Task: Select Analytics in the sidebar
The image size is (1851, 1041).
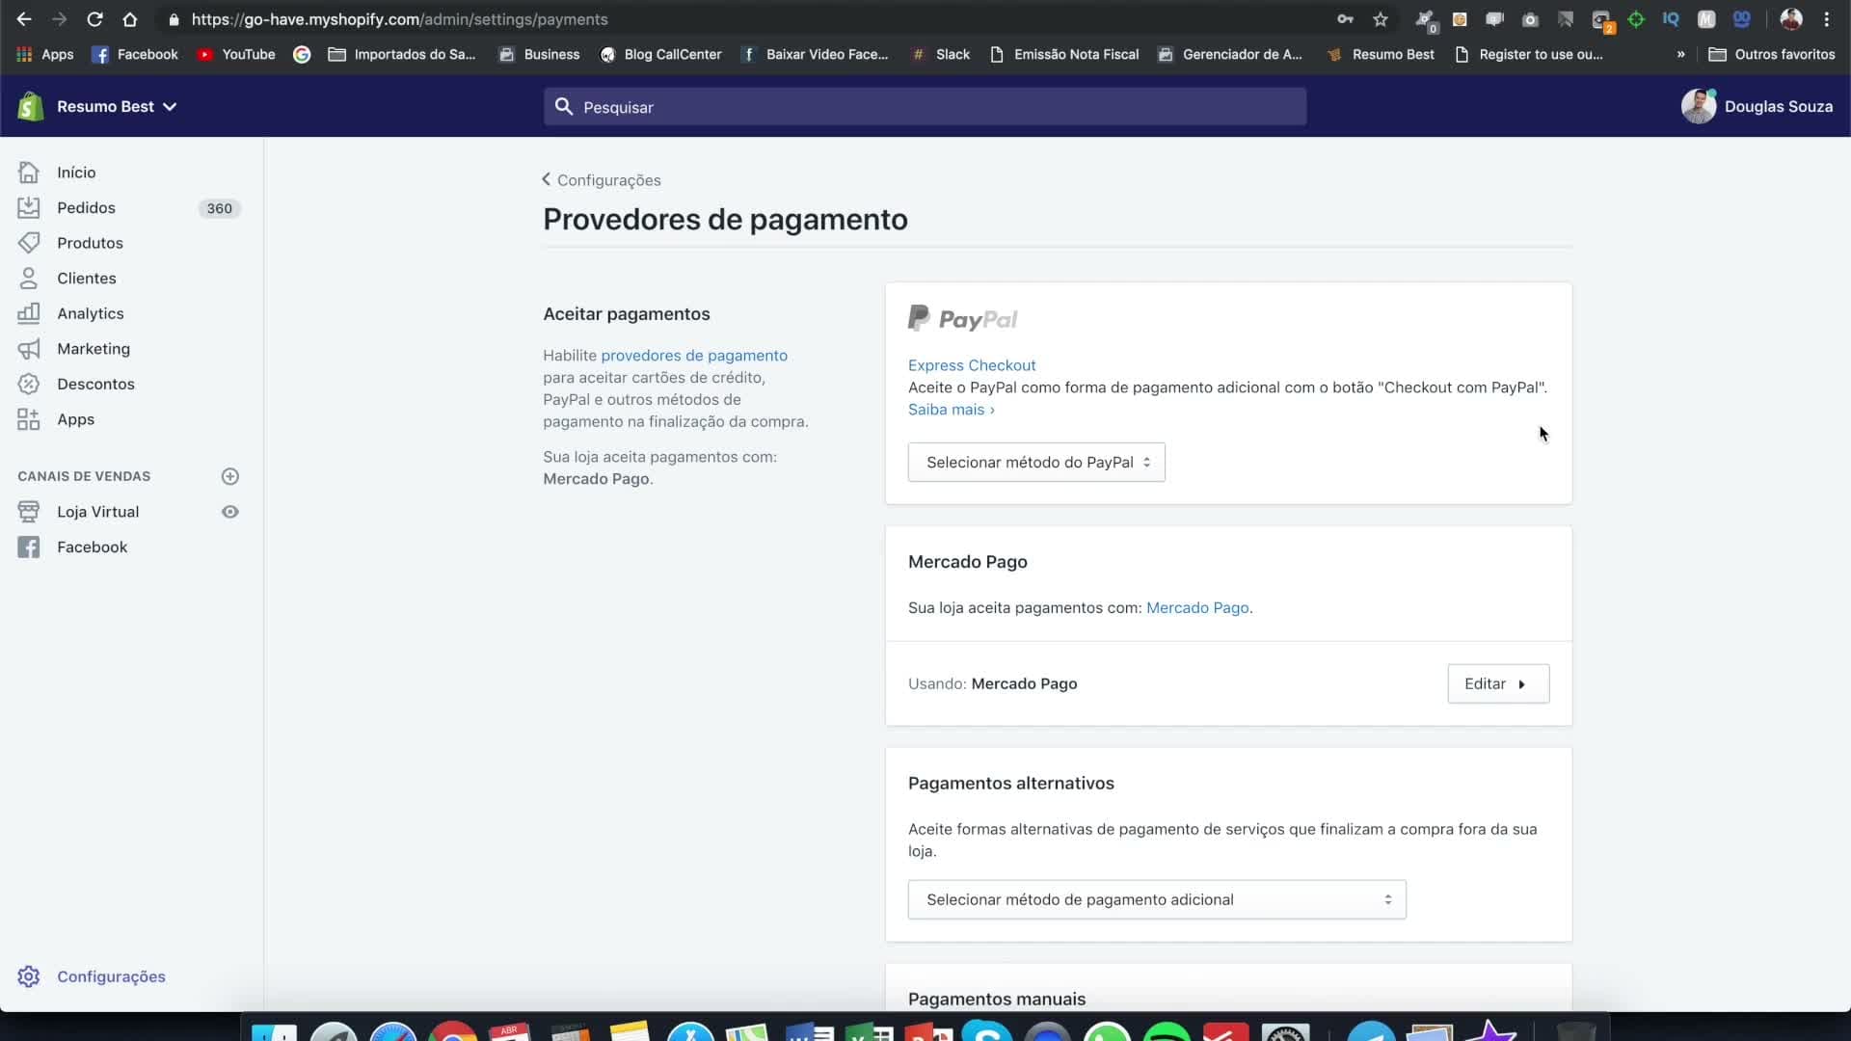Action: (x=90, y=313)
